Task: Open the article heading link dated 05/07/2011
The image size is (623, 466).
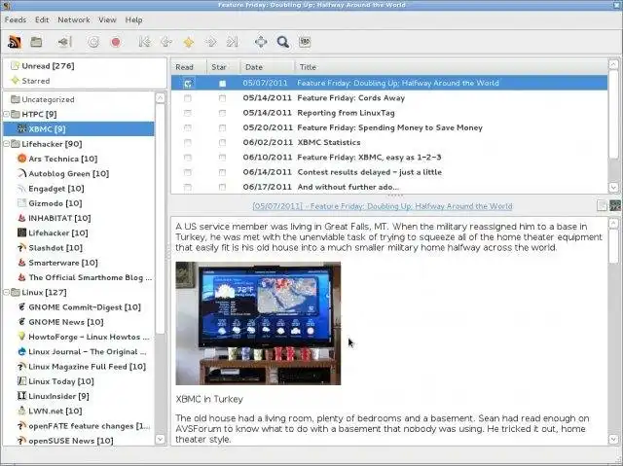Action: pos(383,206)
